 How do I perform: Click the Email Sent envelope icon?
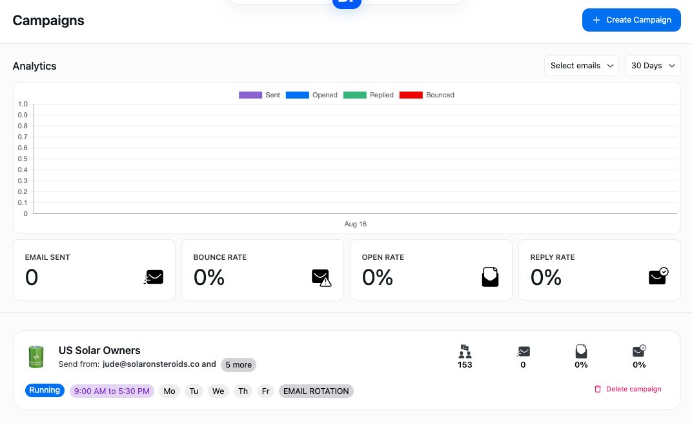(x=154, y=277)
